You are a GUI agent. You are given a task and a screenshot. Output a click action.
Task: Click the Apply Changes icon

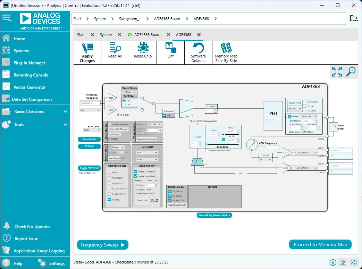point(87,48)
